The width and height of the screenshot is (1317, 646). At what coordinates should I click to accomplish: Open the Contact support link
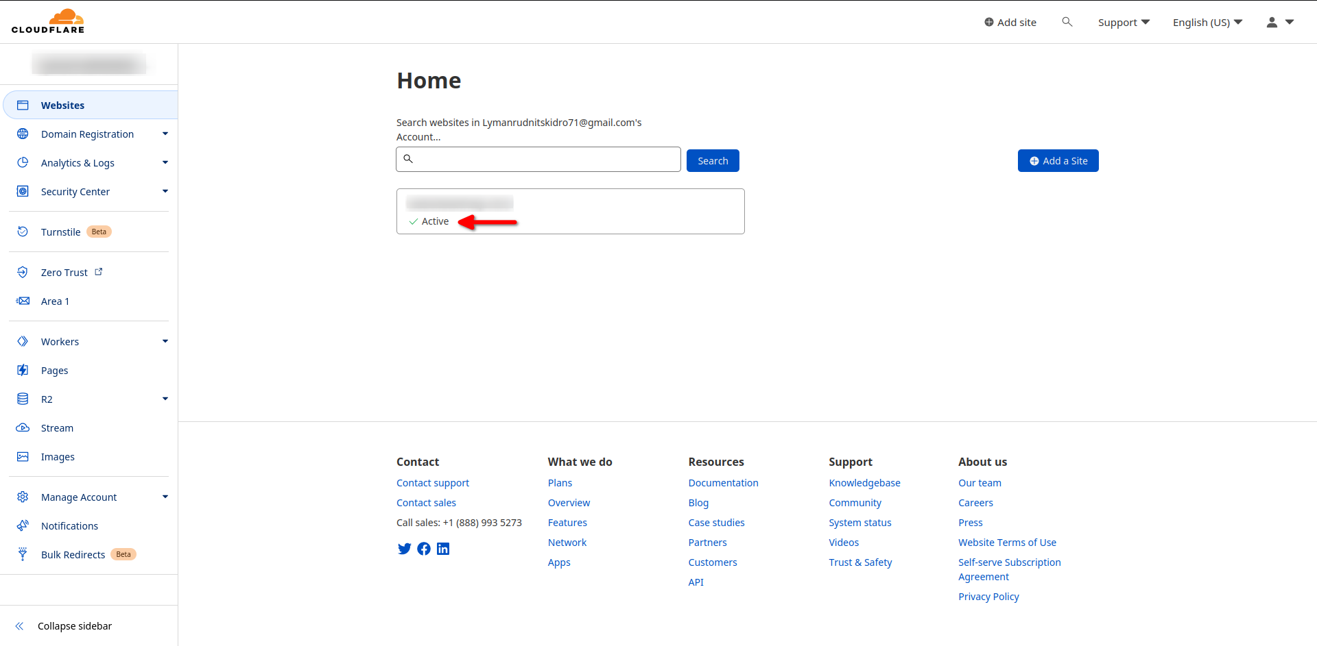[x=433, y=483]
